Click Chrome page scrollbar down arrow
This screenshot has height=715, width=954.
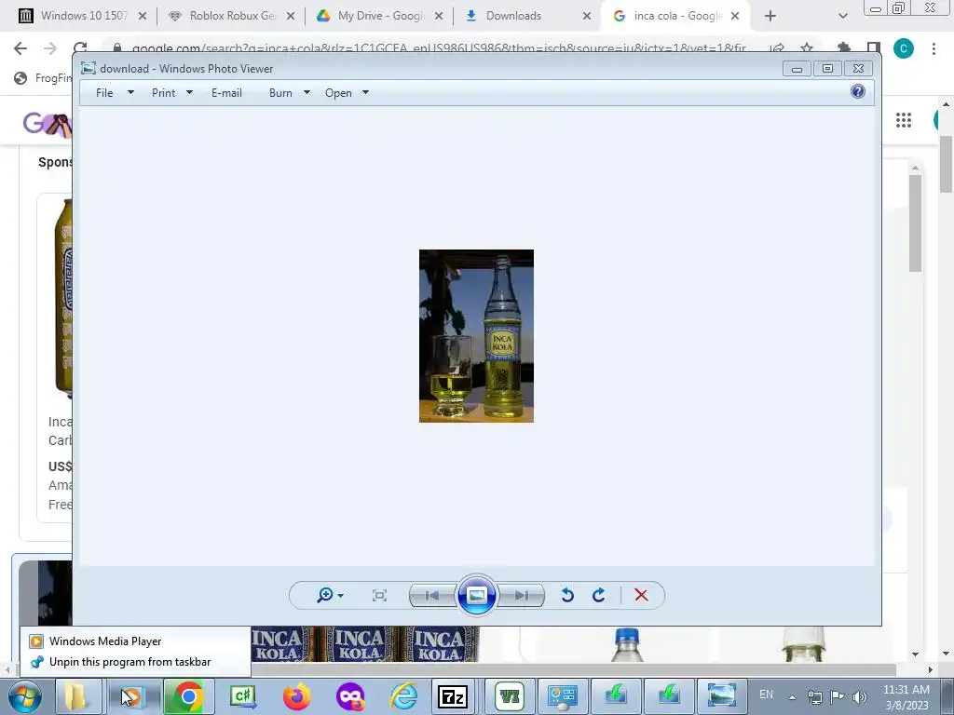click(x=946, y=654)
